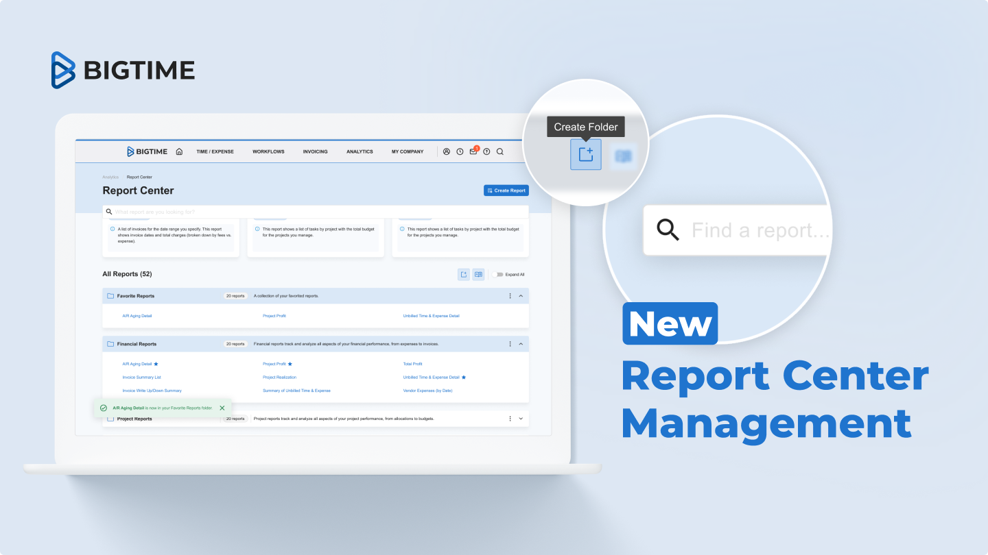Viewport: 988px width, 555px height.
Task: Open the user profile icon
Action: (446, 151)
